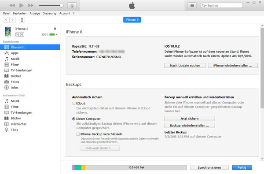This screenshot has height=174, width=264.
Task: Click the Apple logo in the title bar
Action: click(132, 5)
